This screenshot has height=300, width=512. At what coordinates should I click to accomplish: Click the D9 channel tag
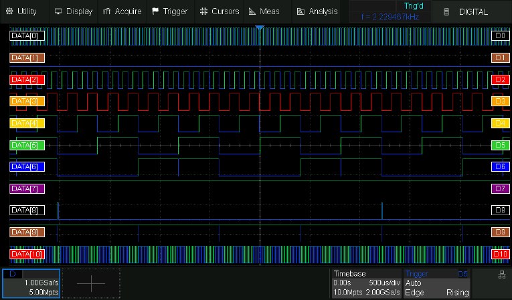point(500,232)
